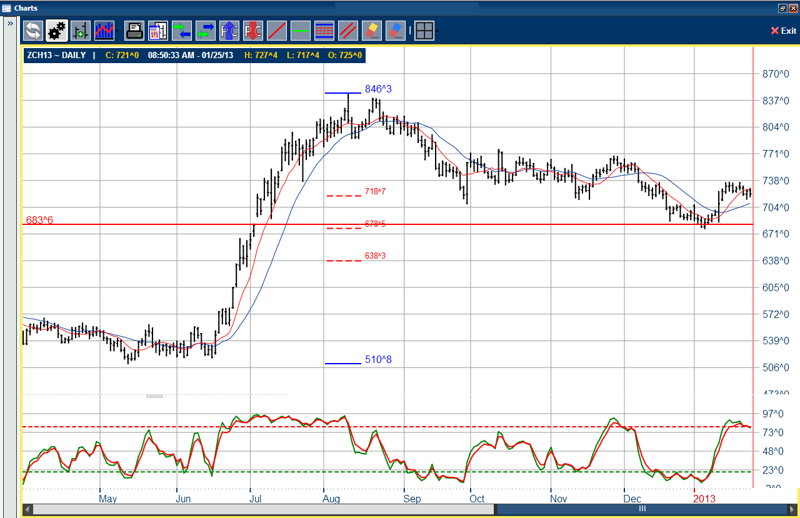Open chart settings gears icon
Screen dimensions: 800x518
point(57,30)
